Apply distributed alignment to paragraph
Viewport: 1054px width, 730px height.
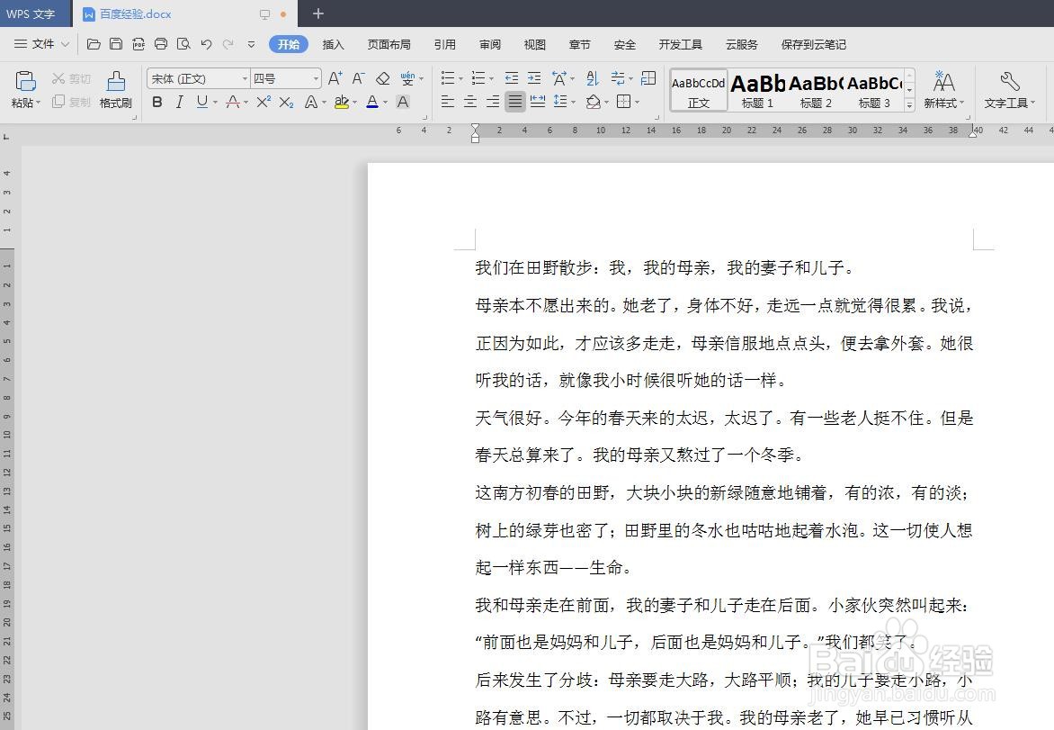pyautogui.click(x=538, y=102)
